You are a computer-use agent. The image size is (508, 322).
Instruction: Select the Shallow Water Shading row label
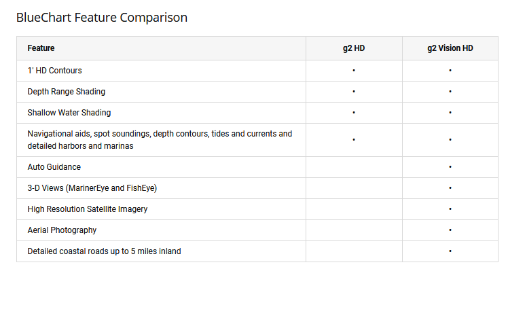point(69,113)
